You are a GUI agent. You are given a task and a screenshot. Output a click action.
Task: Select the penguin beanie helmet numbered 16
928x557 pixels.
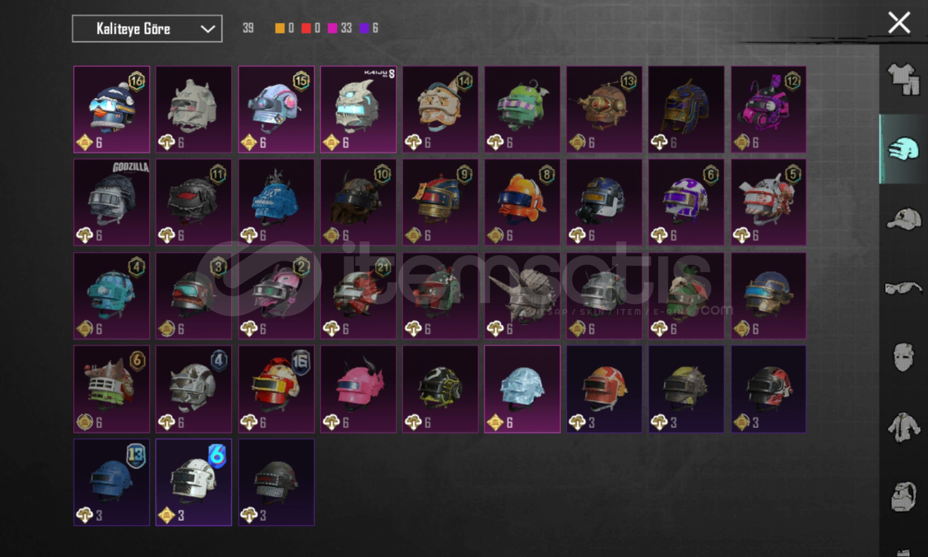click(112, 109)
